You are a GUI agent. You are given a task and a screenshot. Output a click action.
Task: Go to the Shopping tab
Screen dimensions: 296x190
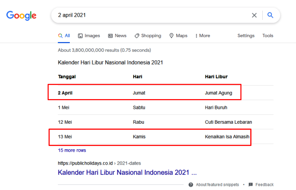click(x=148, y=36)
